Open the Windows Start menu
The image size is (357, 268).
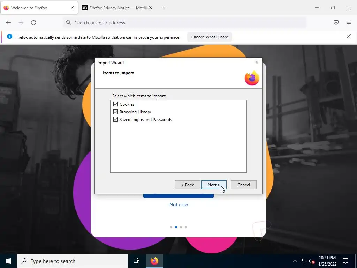pyautogui.click(x=8, y=261)
